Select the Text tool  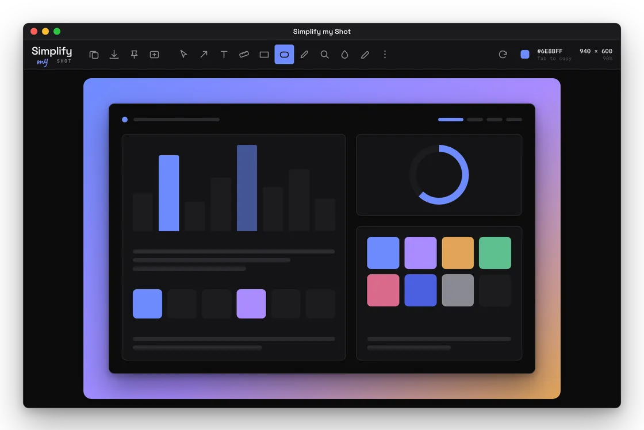pyautogui.click(x=224, y=54)
